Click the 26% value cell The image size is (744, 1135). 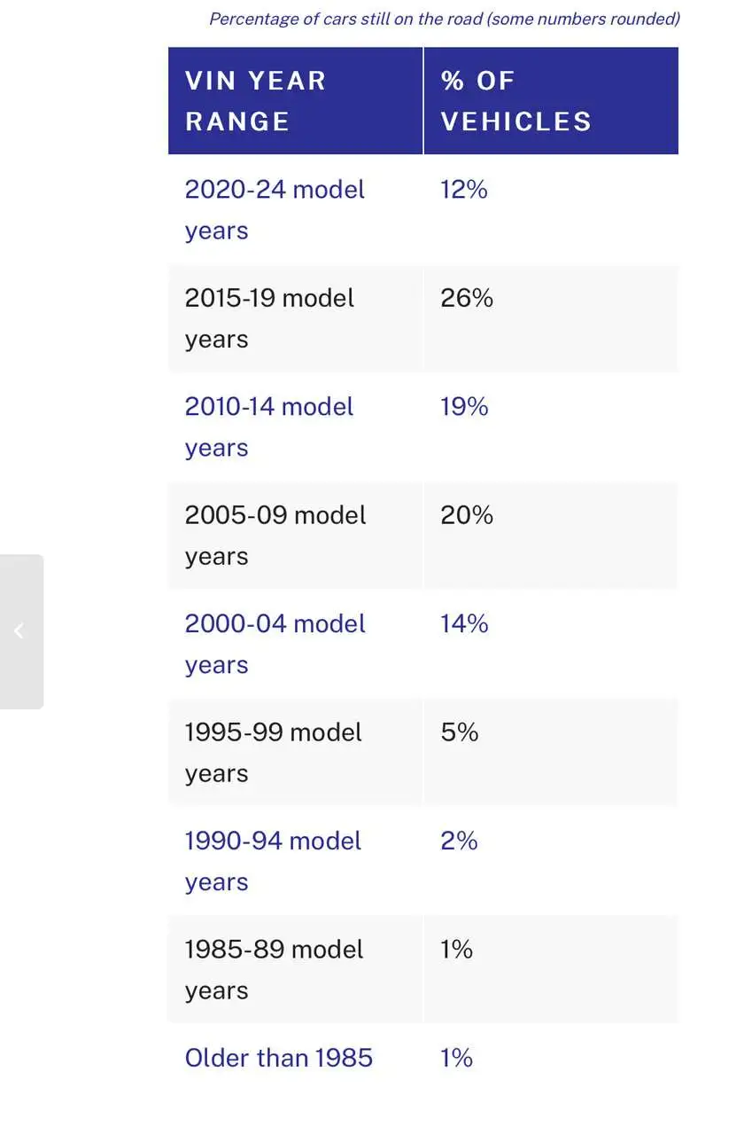(467, 298)
